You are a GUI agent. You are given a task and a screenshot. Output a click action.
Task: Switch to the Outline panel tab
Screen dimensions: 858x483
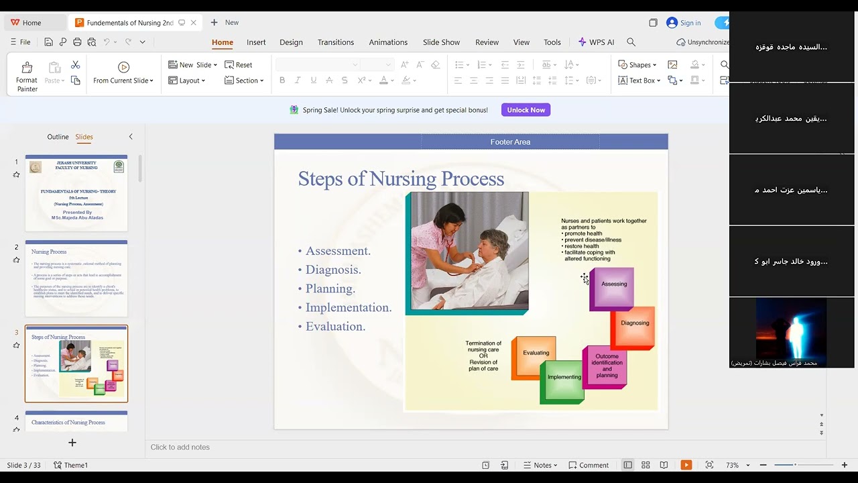point(58,137)
